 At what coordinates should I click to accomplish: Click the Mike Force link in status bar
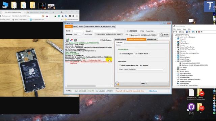click(x=153, y=91)
